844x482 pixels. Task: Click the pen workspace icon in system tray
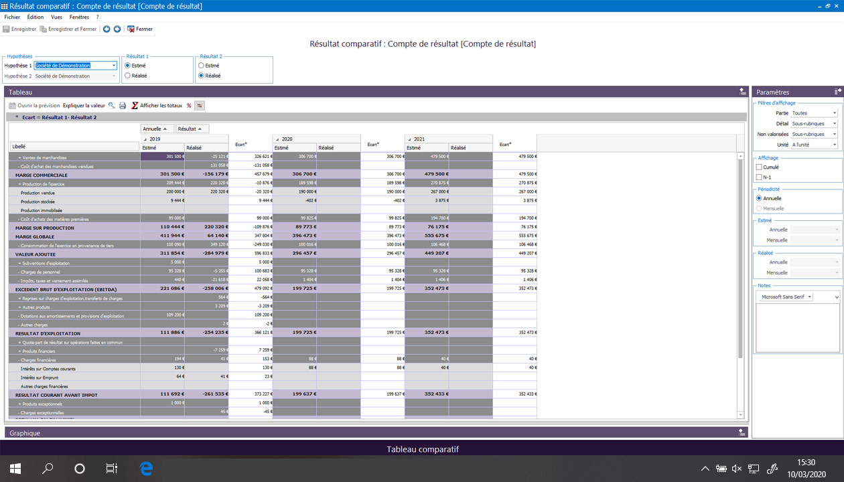click(772, 469)
